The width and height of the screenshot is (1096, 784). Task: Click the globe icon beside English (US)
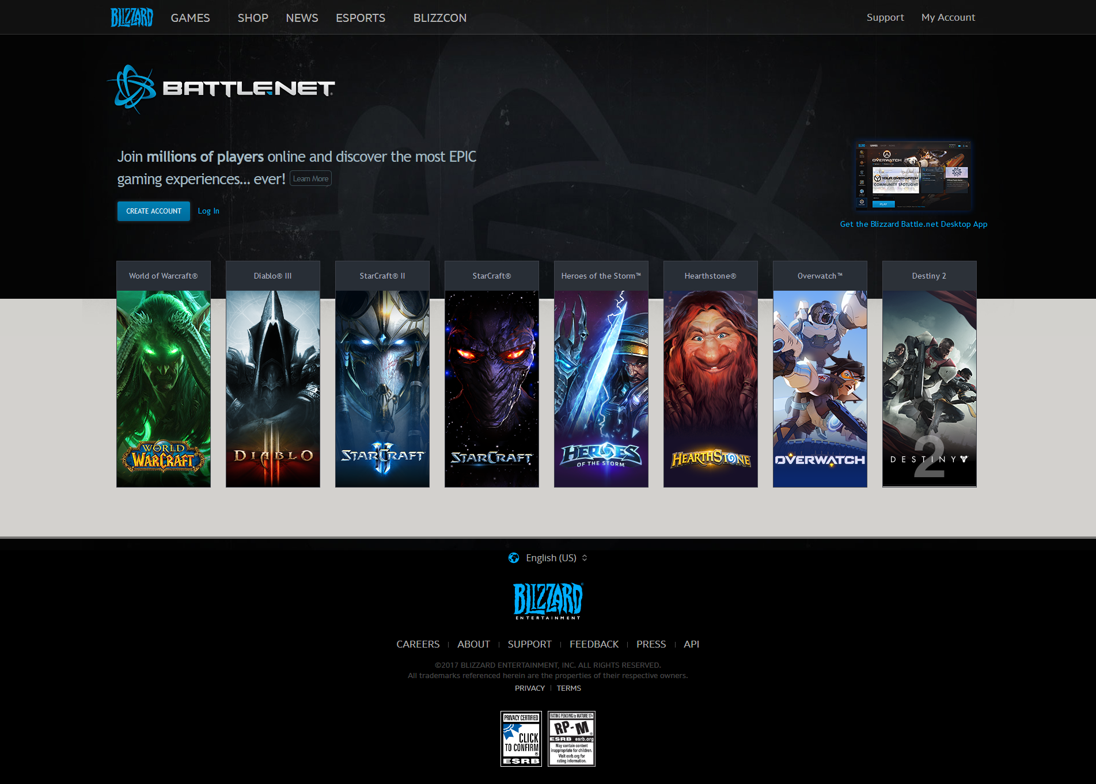(514, 558)
